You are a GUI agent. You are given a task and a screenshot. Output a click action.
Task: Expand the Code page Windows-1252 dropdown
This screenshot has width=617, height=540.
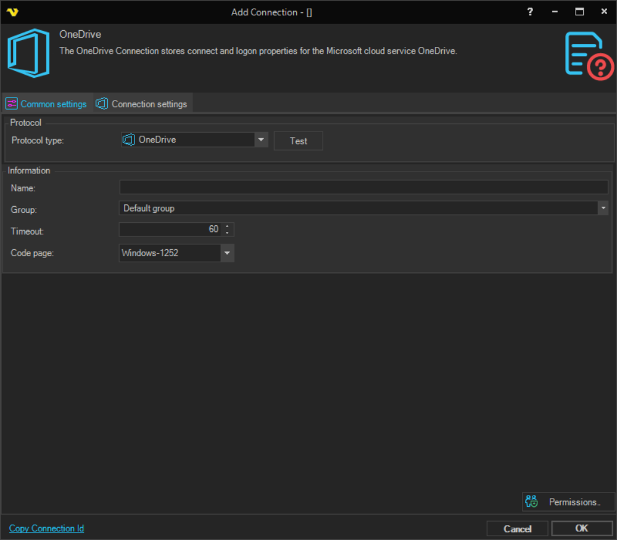(227, 253)
